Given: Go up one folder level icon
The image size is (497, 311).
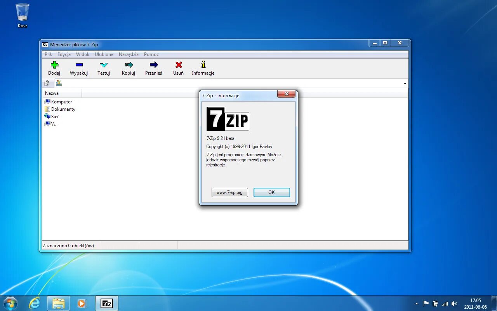Looking at the screenshot, I should click(47, 83).
